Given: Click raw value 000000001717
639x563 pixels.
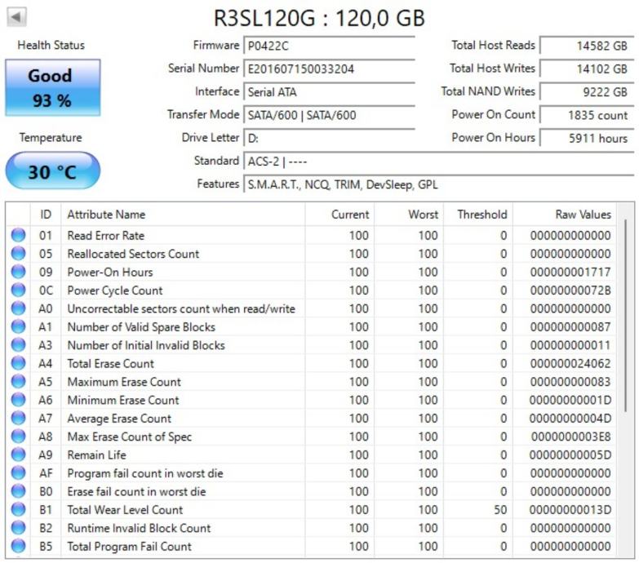Looking at the screenshot, I should point(570,273).
